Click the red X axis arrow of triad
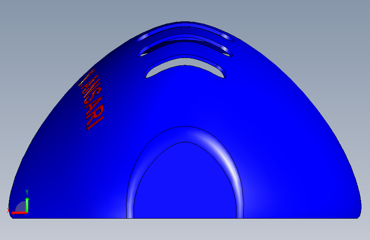This screenshot has height=240, width=370. (x=19, y=213)
